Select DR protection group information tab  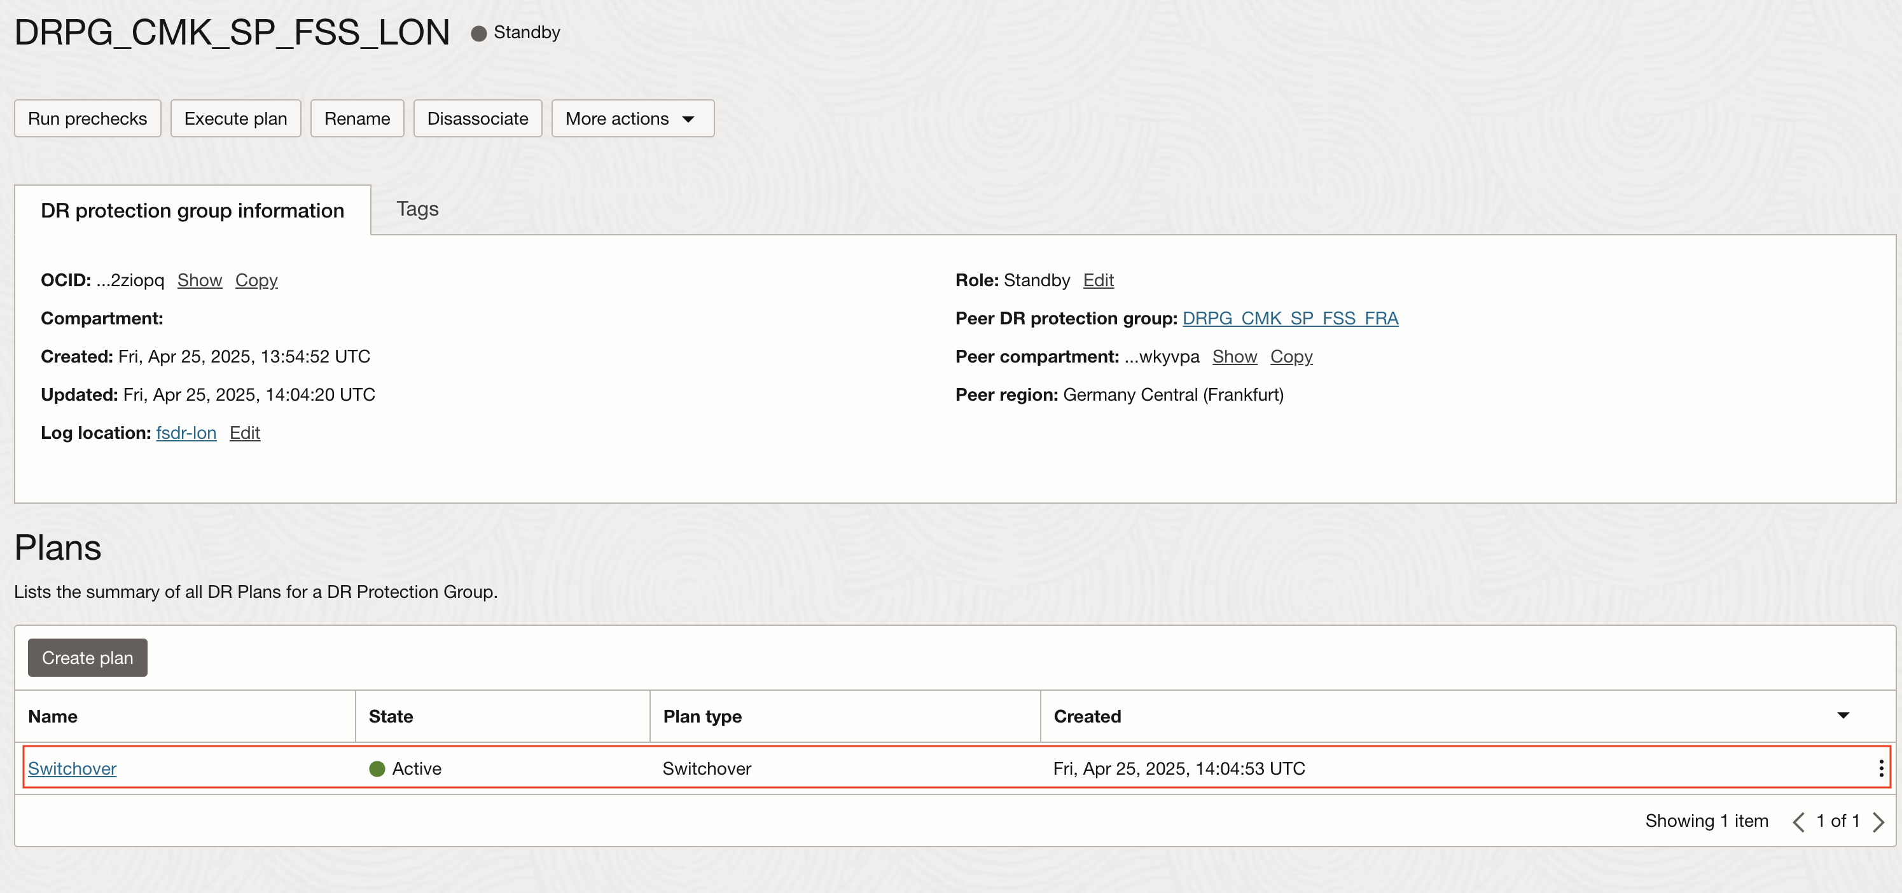tap(192, 211)
